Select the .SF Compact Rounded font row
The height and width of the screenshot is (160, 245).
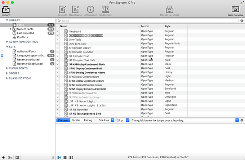pyautogui.click(x=150, y=52)
